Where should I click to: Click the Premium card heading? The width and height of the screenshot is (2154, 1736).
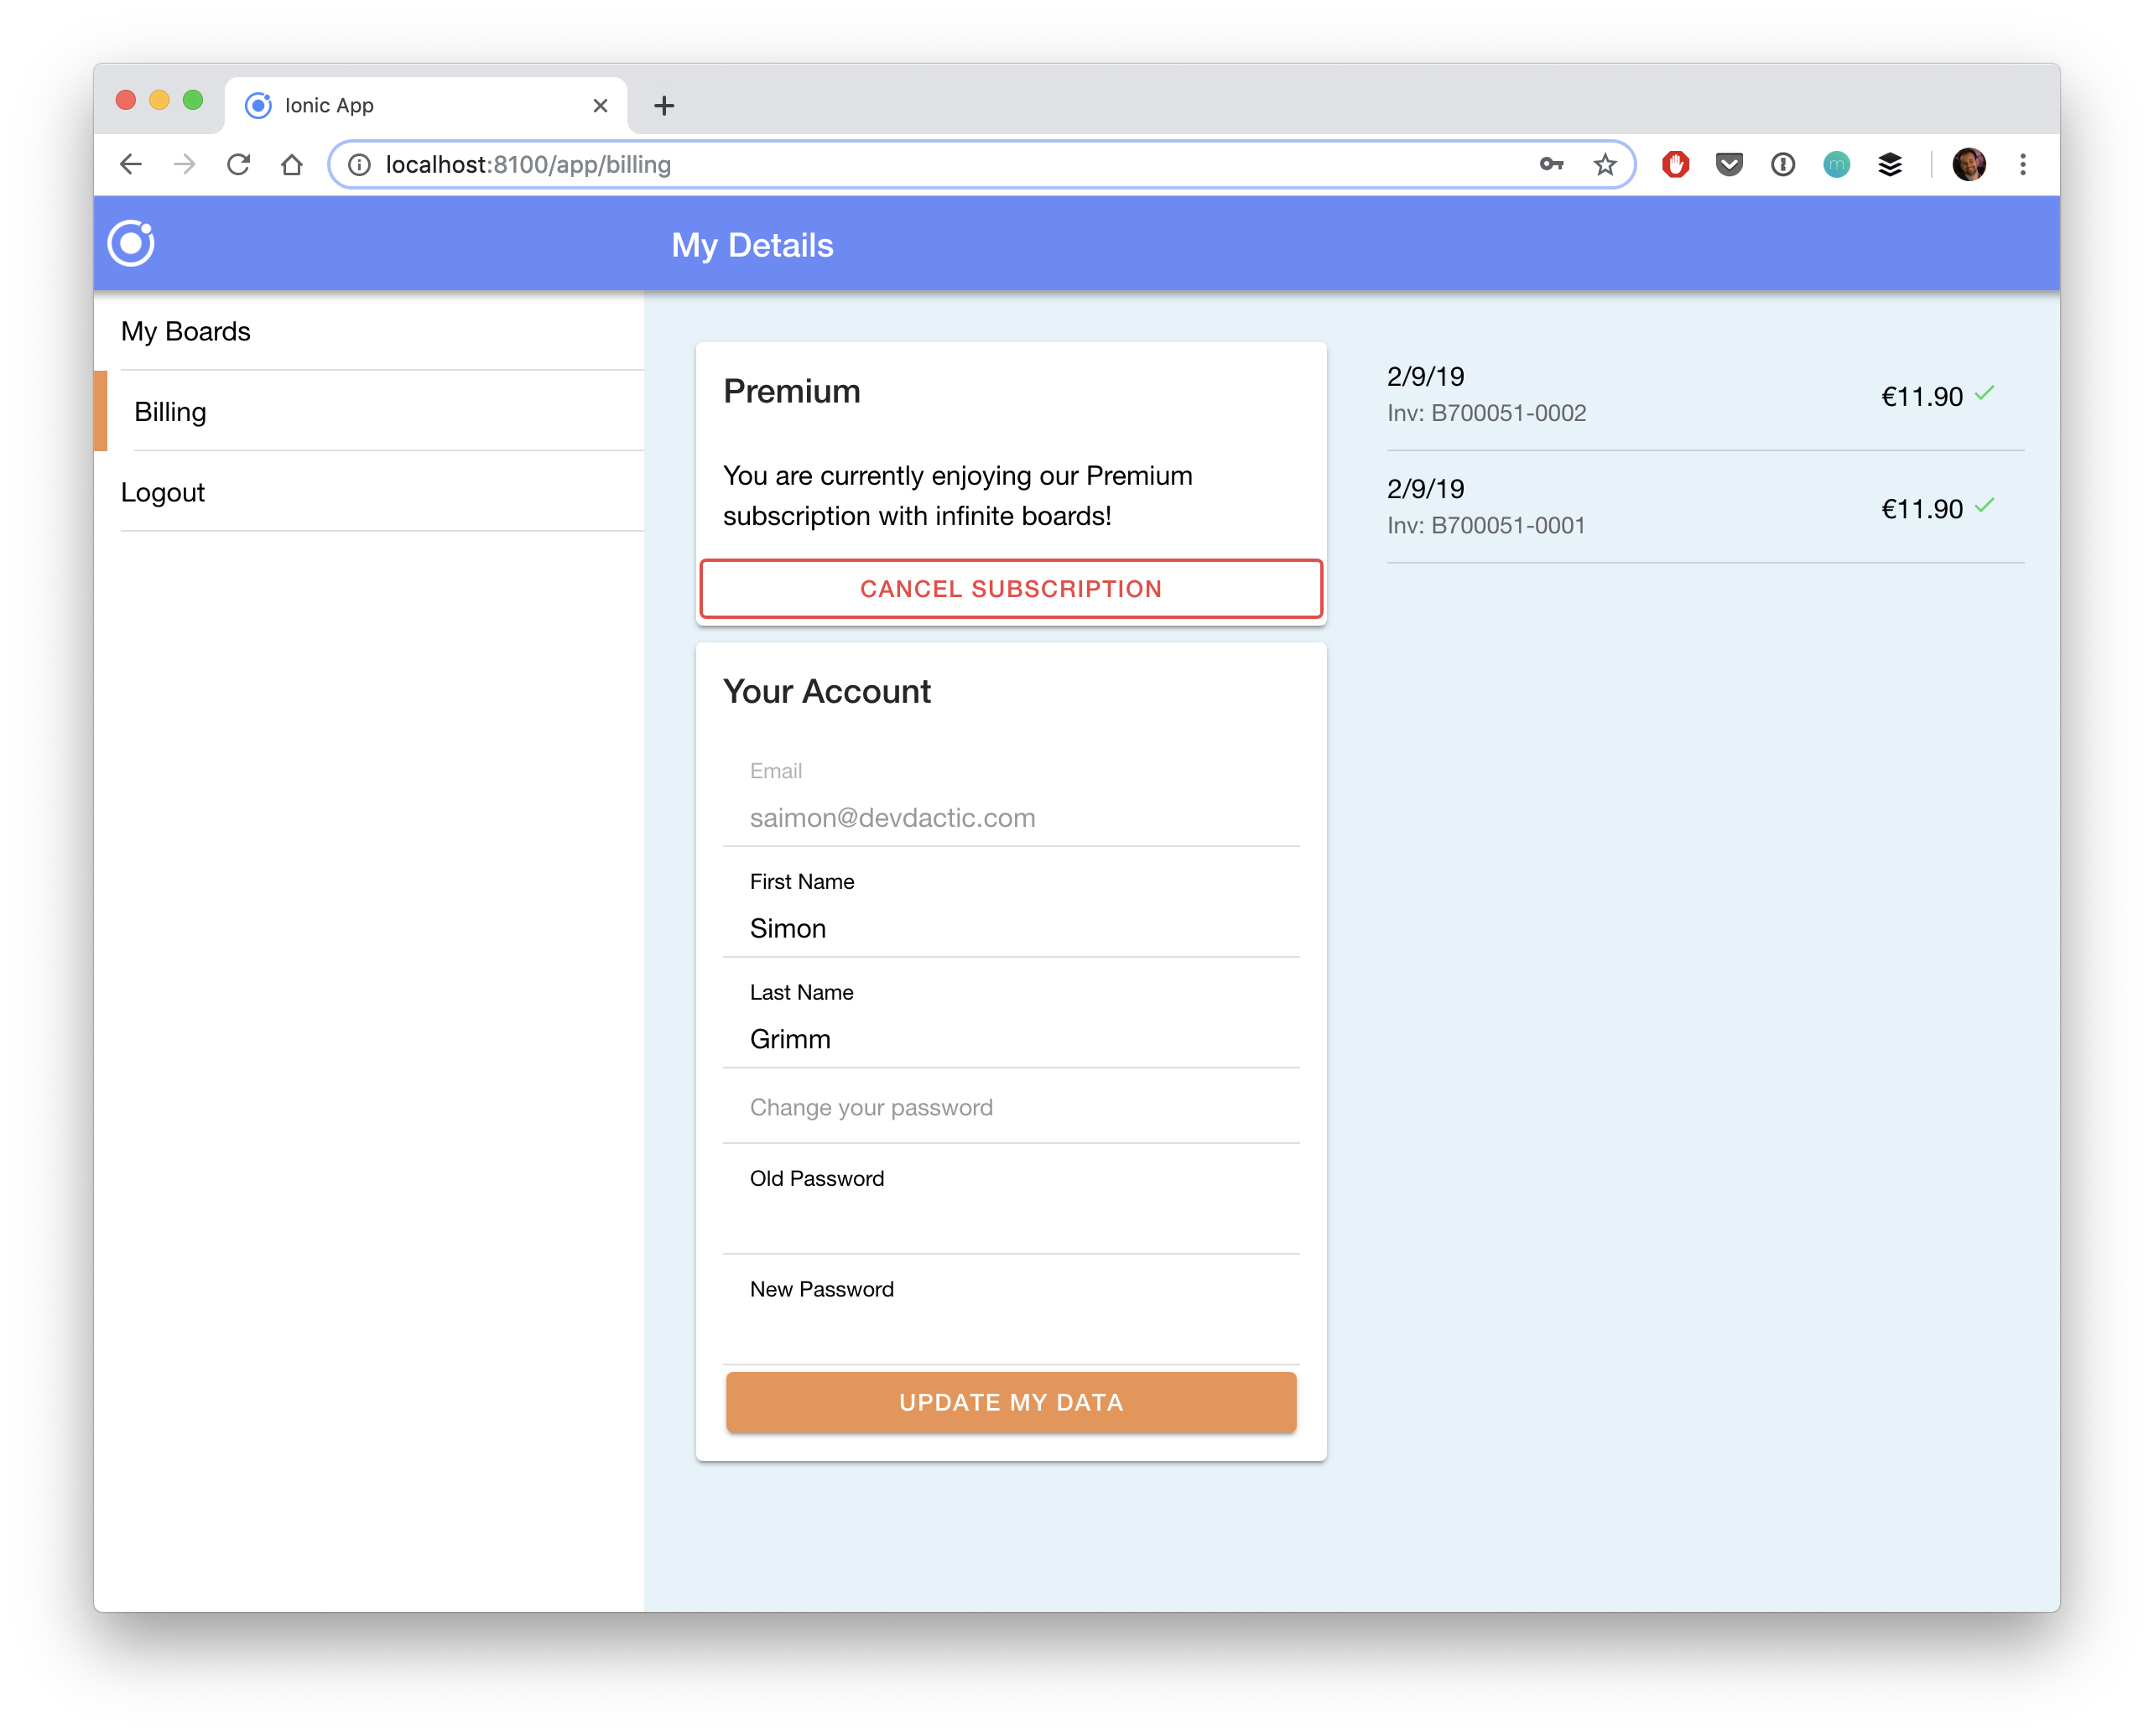coord(792,391)
